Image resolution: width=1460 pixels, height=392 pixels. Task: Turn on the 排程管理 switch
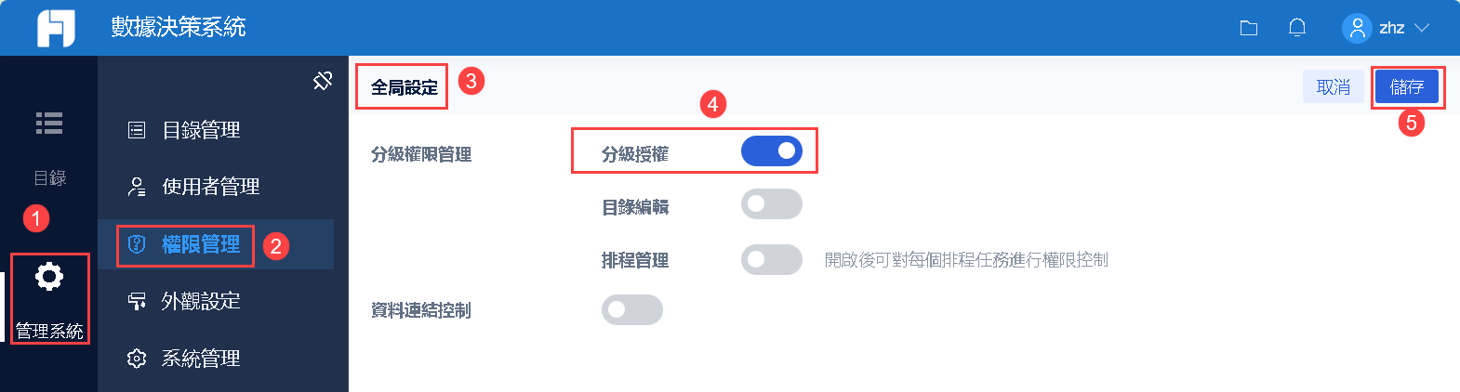(x=771, y=259)
